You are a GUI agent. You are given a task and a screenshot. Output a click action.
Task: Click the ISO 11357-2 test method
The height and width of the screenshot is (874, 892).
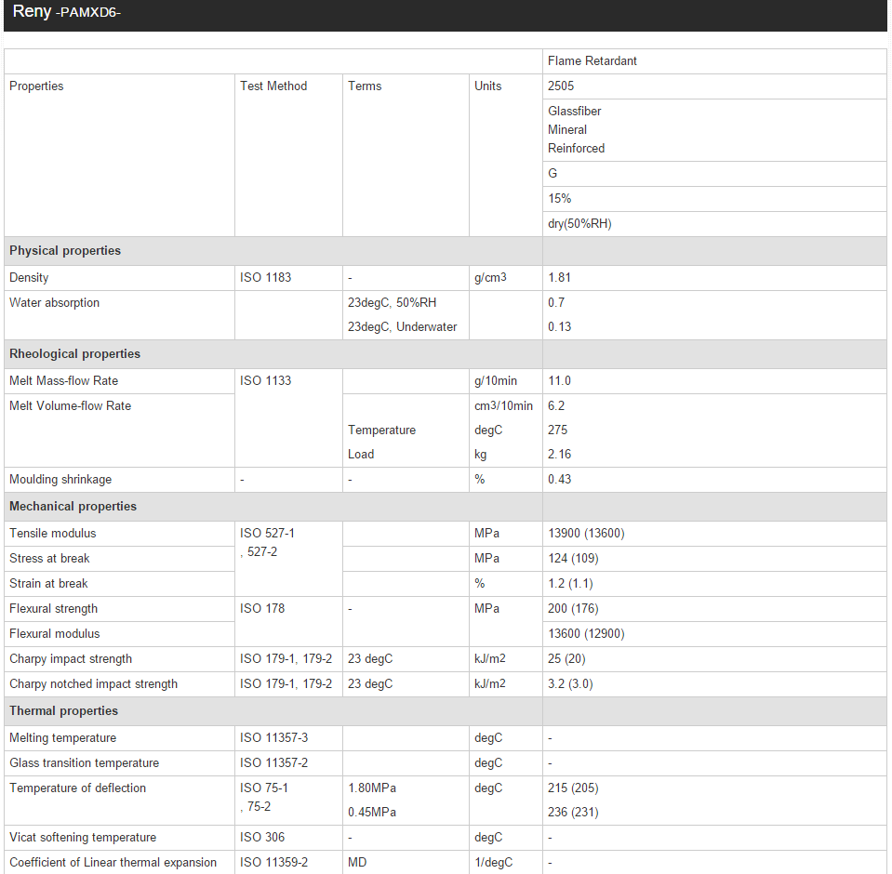tap(273, 762)
